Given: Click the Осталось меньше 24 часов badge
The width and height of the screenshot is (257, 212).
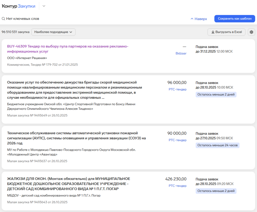Looking at the screenshot, I should [x=217, y=145].
